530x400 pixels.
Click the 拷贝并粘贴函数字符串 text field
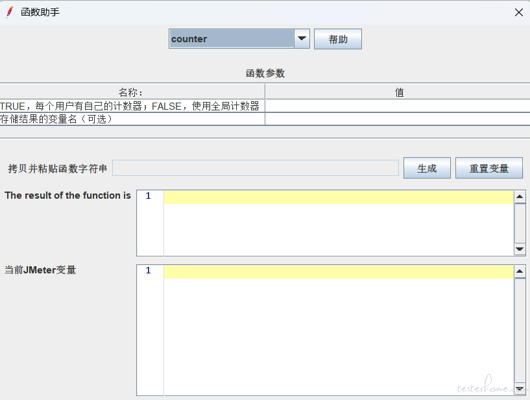(256, 168)
